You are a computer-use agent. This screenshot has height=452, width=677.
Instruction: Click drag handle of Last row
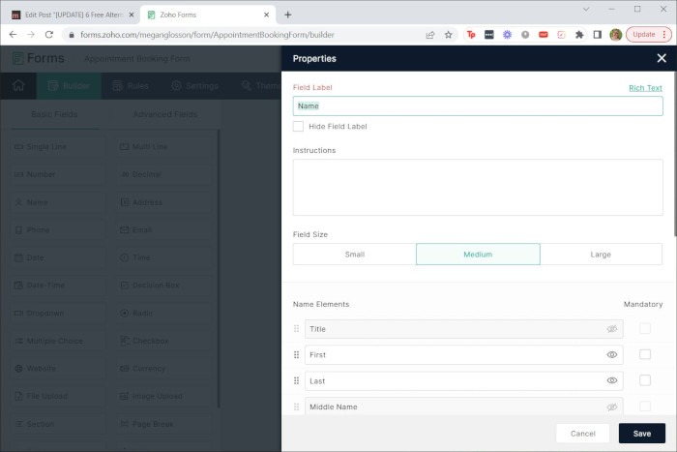(x=296, y=380)
